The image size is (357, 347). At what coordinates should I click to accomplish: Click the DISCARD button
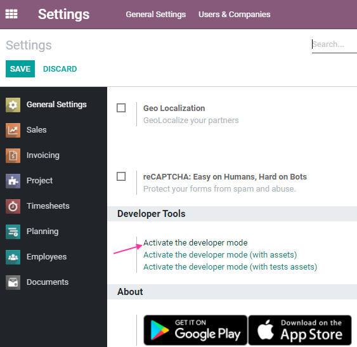click(x=60, y=69)
